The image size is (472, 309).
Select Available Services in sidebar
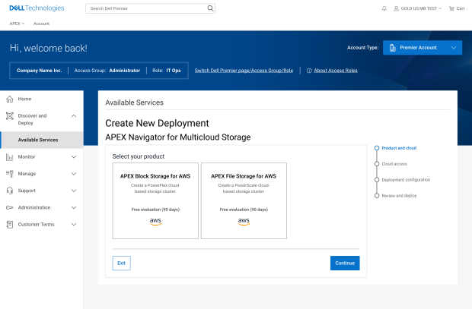(x=42, y=140)
